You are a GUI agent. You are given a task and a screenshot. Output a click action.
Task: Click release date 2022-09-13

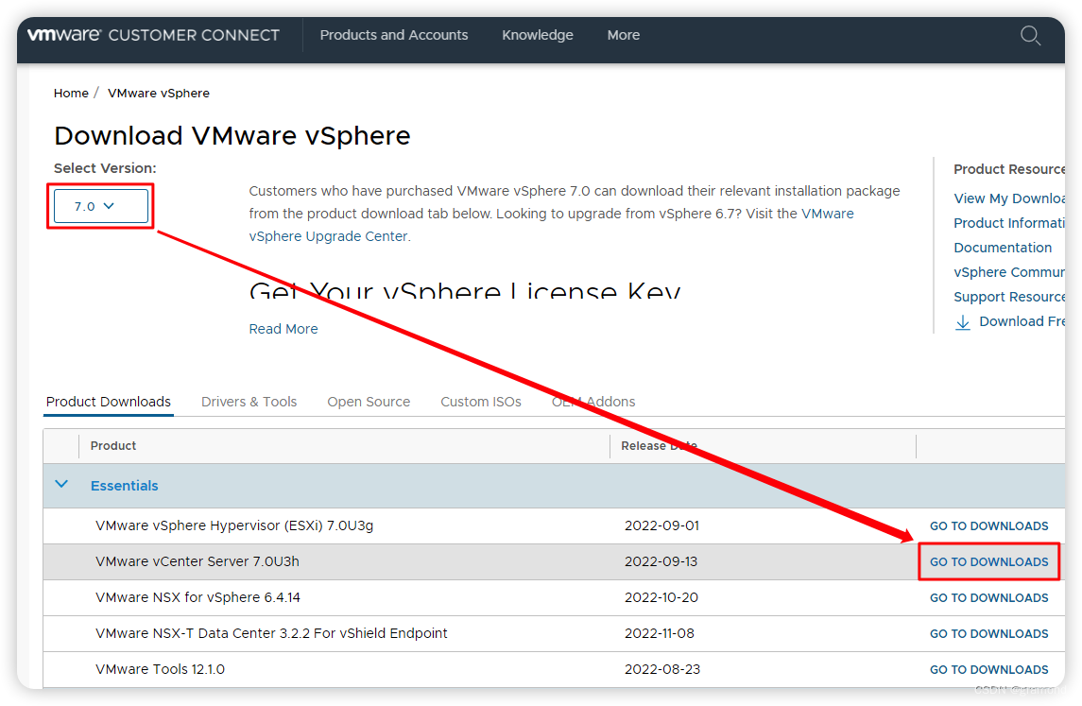(661, 561)
